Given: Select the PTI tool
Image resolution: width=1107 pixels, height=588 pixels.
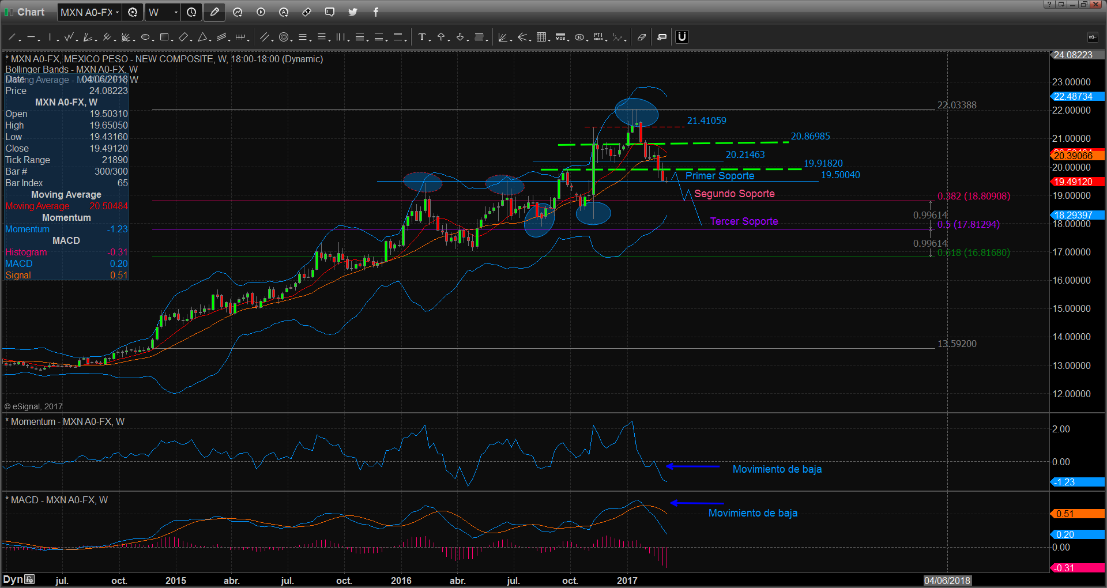Looking at the screenshot, I should [x=598, y=37].
